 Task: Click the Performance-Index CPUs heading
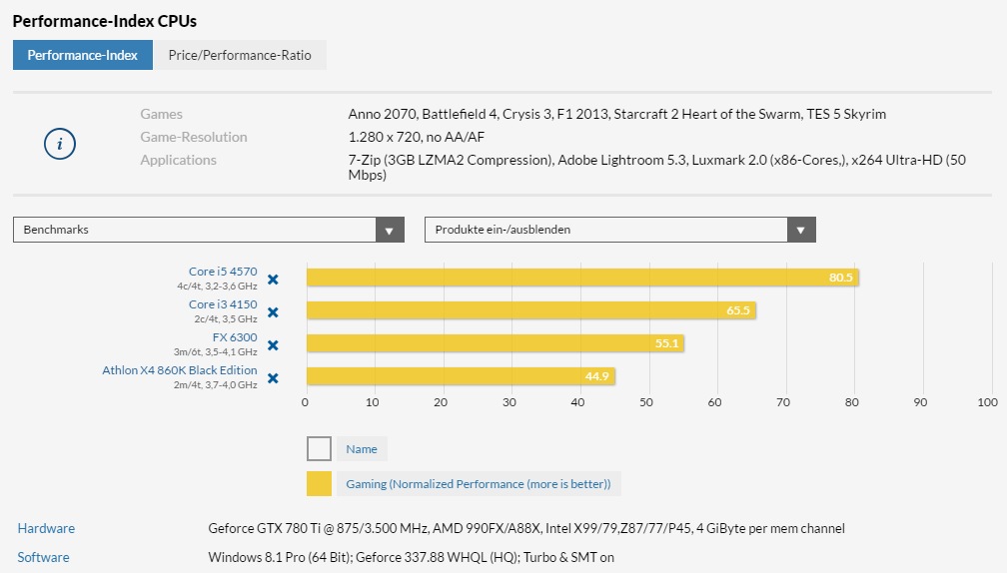coord(105,21)
